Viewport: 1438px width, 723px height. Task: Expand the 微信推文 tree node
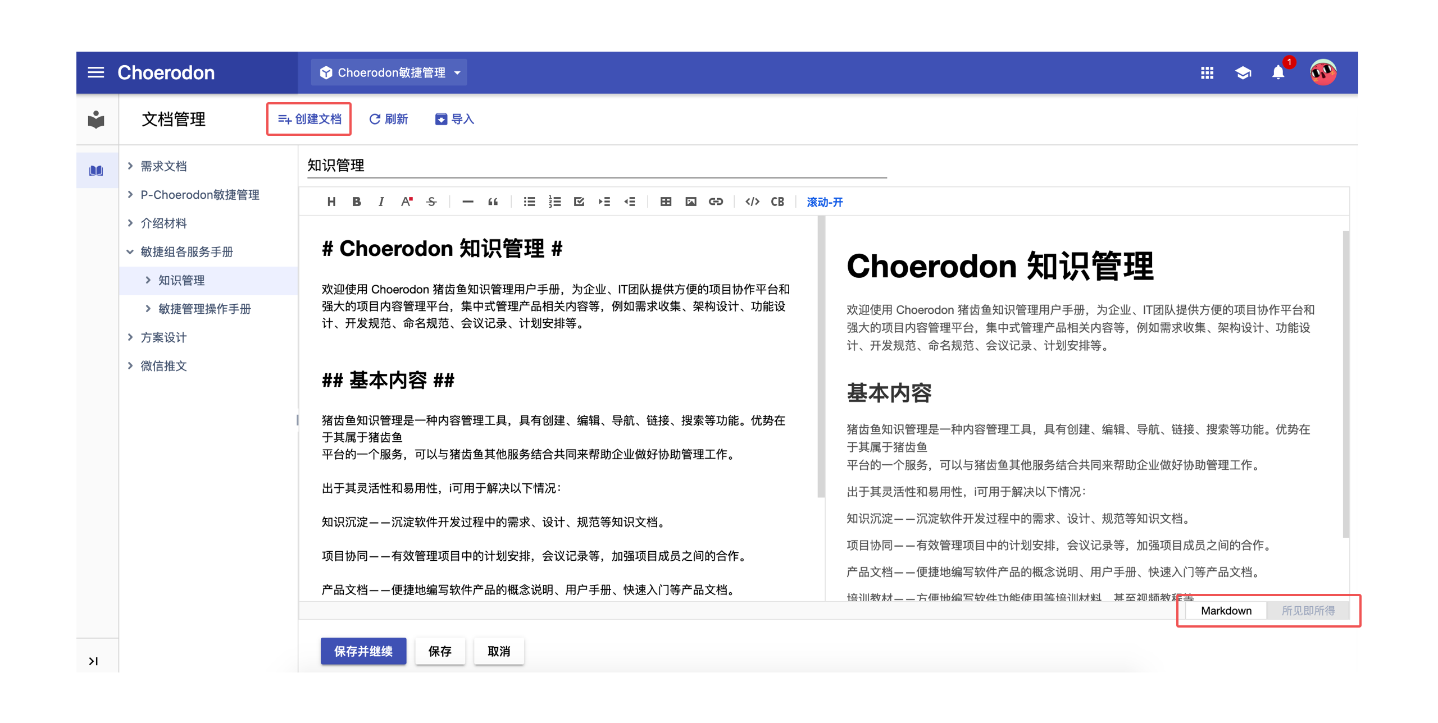point(130,365)
